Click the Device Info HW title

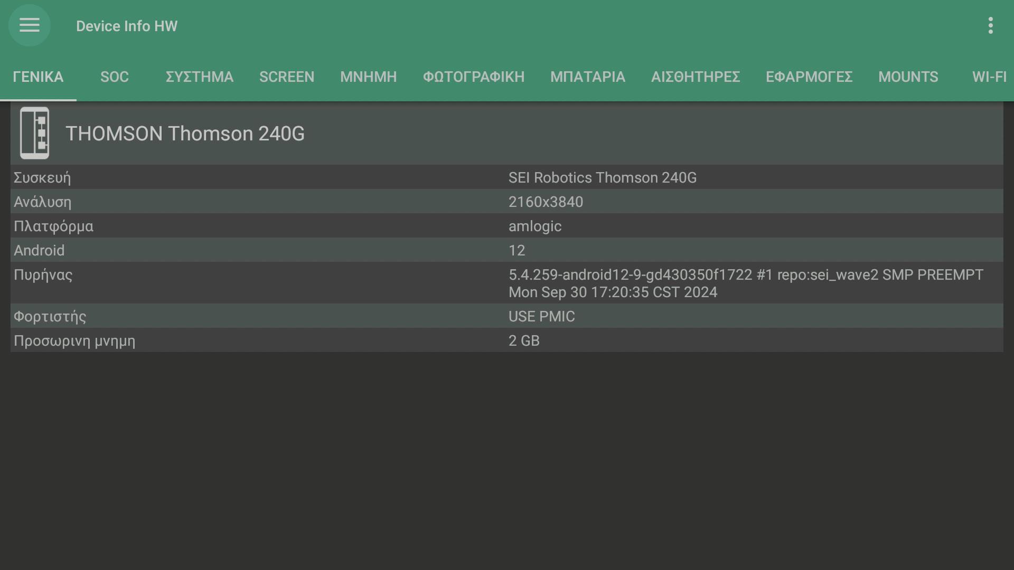pos(127,26)
